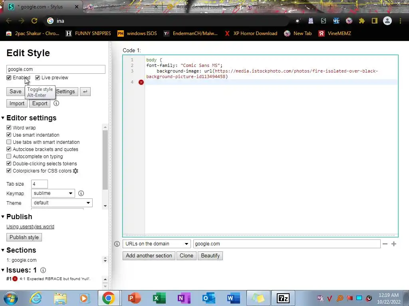The width and height of the screenshot is (409, 306).
Task: Click the browser forward arrow
Action: [22, 21]
